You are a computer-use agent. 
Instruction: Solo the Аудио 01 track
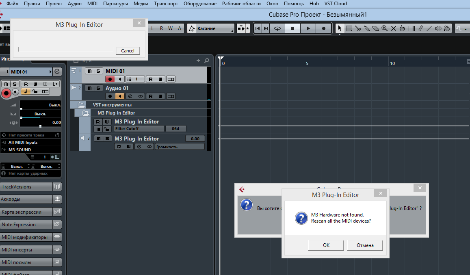pyautogui.click(x=98, y=88)
